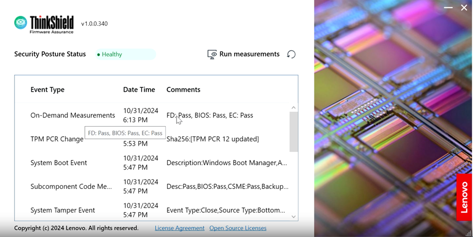Screen dimensions: 473x237
Task: Click the Lenovo logo badge
Action: (x=464, y=197)
